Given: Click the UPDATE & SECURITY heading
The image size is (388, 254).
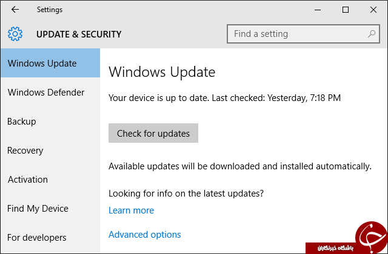Looking at the screenshot, I should coord(79,34).
